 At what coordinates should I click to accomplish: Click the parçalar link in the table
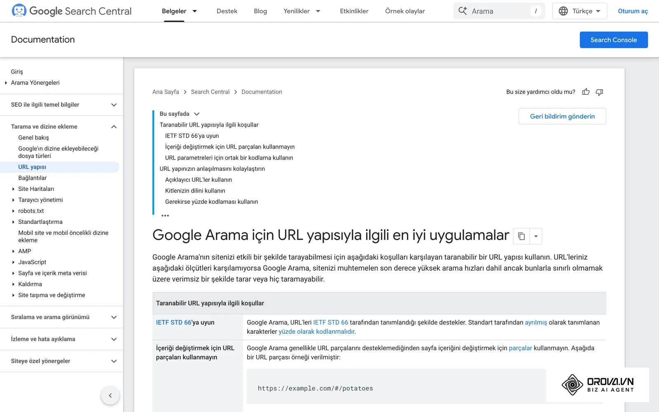pos(520,348)
